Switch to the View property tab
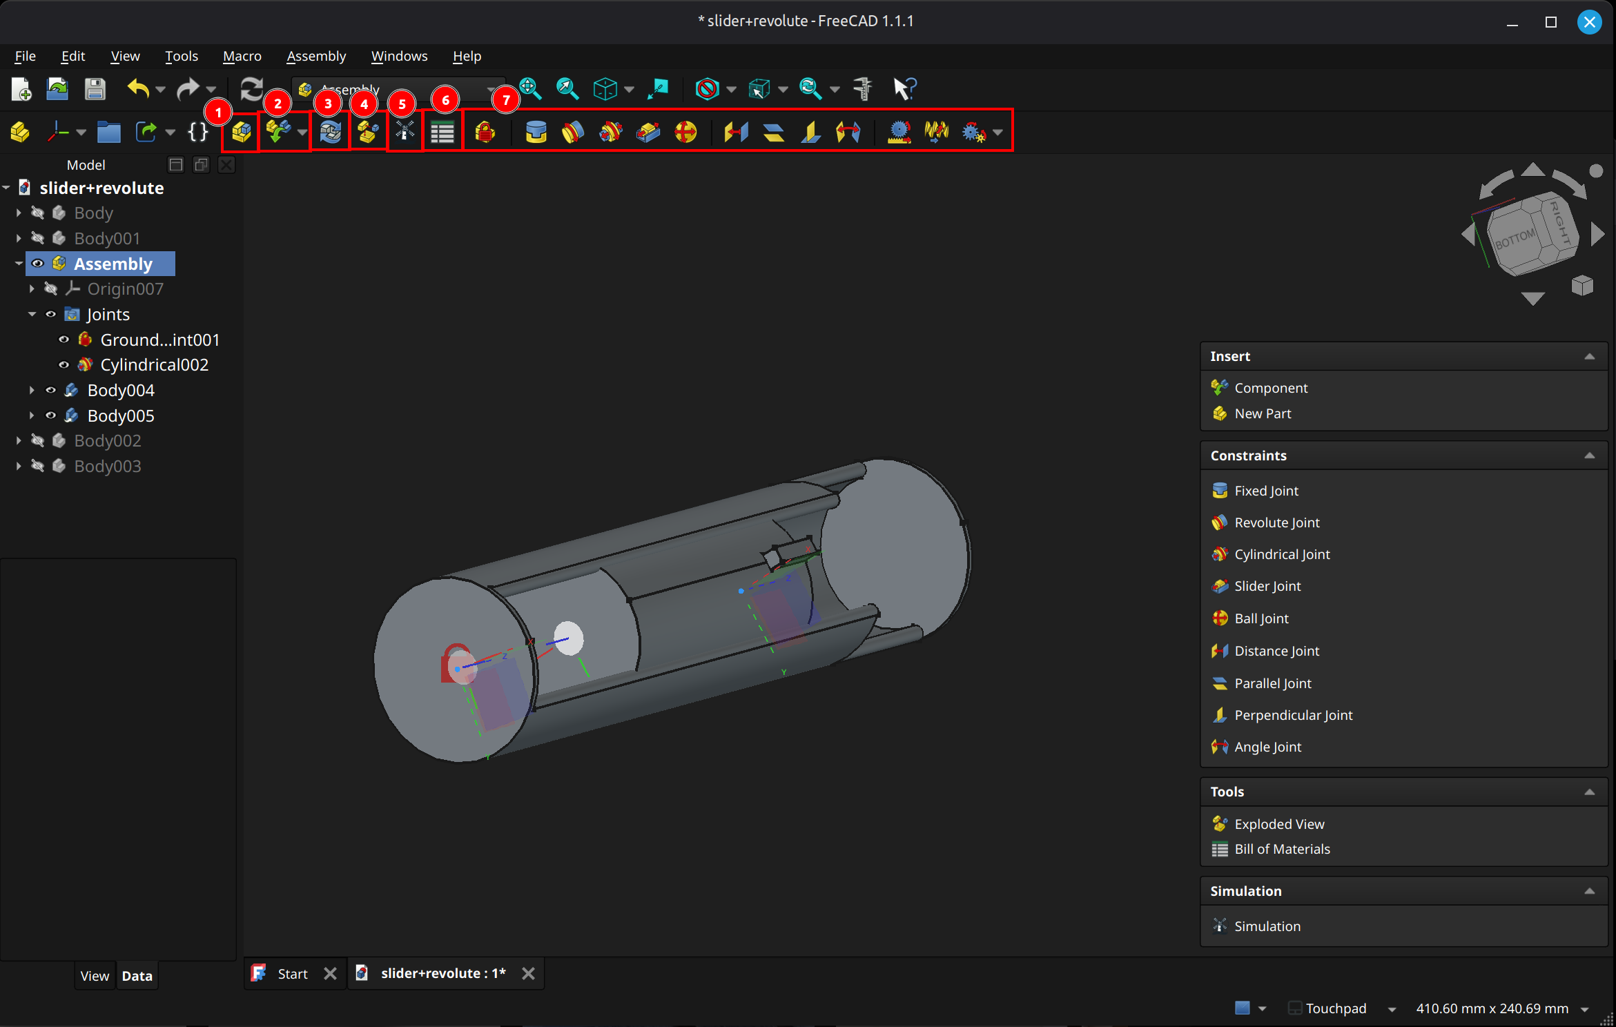1616x1027 pixels. 95,976
